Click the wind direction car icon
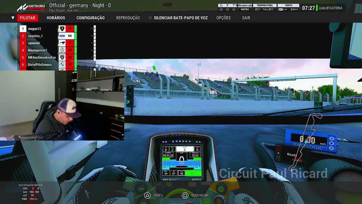The image size is (362, 204). (x=281, y=10)
